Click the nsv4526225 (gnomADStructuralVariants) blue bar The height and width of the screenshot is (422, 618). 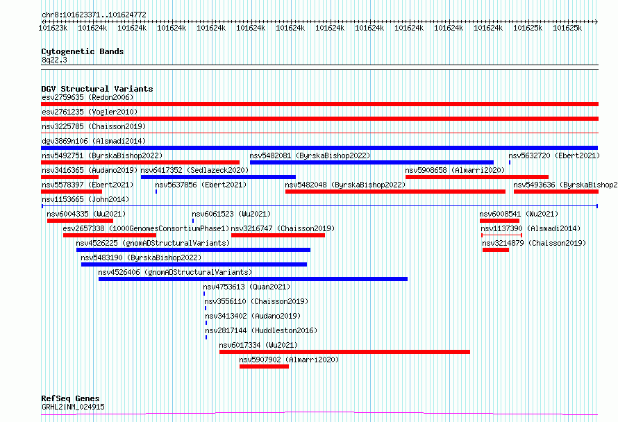pyautogui.click(x=193, y=250)
